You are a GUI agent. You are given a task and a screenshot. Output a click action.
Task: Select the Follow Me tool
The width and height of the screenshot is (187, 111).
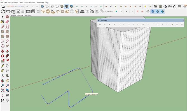(7, 56)
